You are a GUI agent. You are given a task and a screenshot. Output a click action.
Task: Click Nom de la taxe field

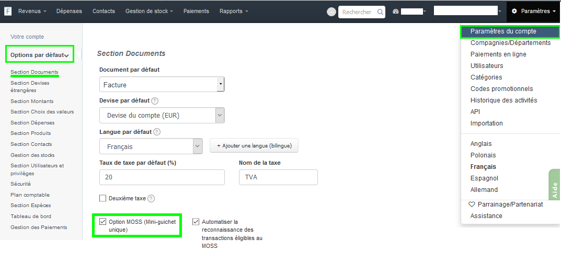278,177
